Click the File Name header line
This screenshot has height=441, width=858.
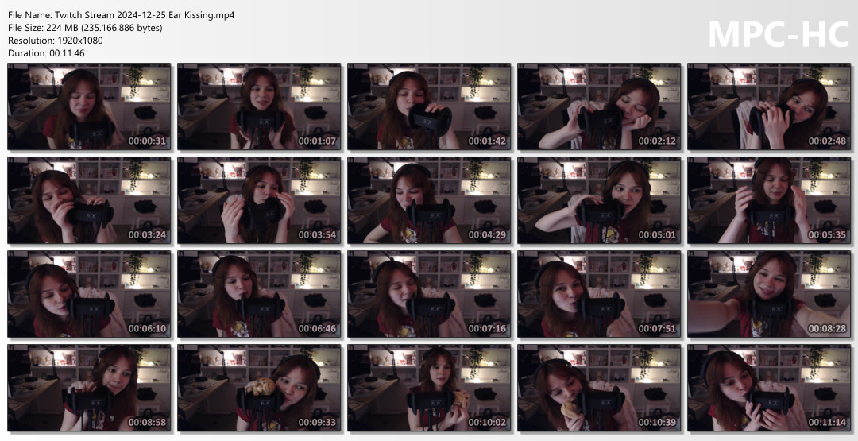click(x=121, y=15)
